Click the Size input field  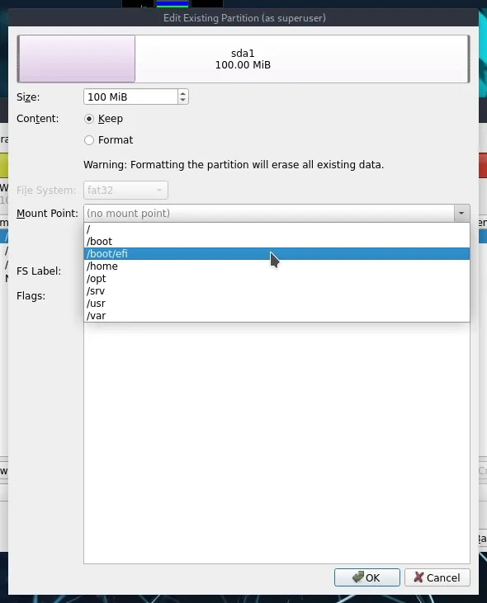click(130, 97)
